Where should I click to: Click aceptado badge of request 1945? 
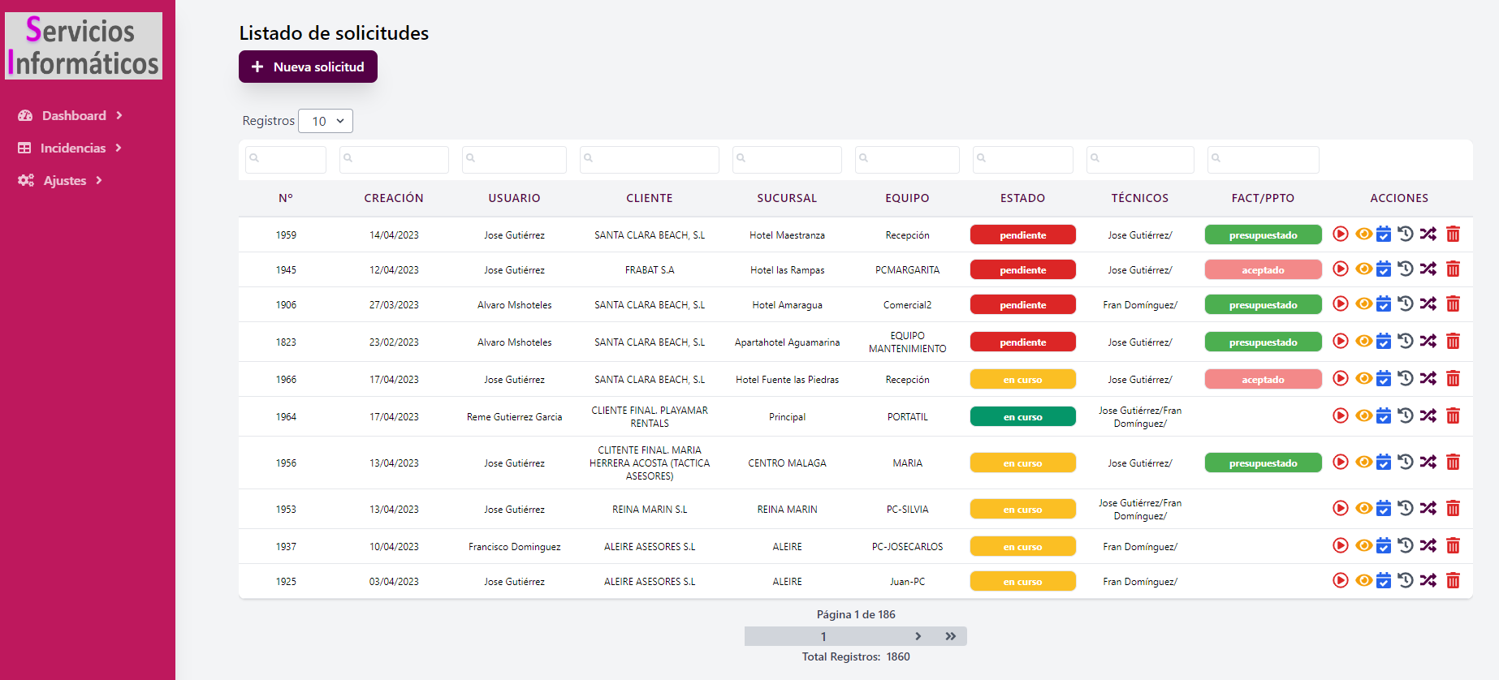pyautogui.click(x=1263, y=269)
